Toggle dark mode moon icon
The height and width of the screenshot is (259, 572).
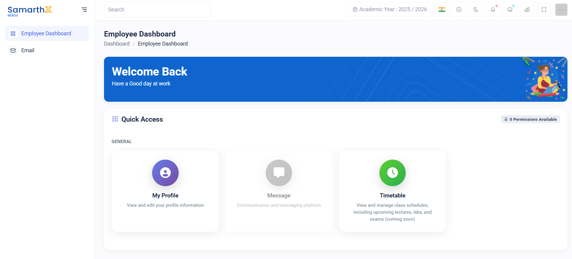click(x=476, y=10)
